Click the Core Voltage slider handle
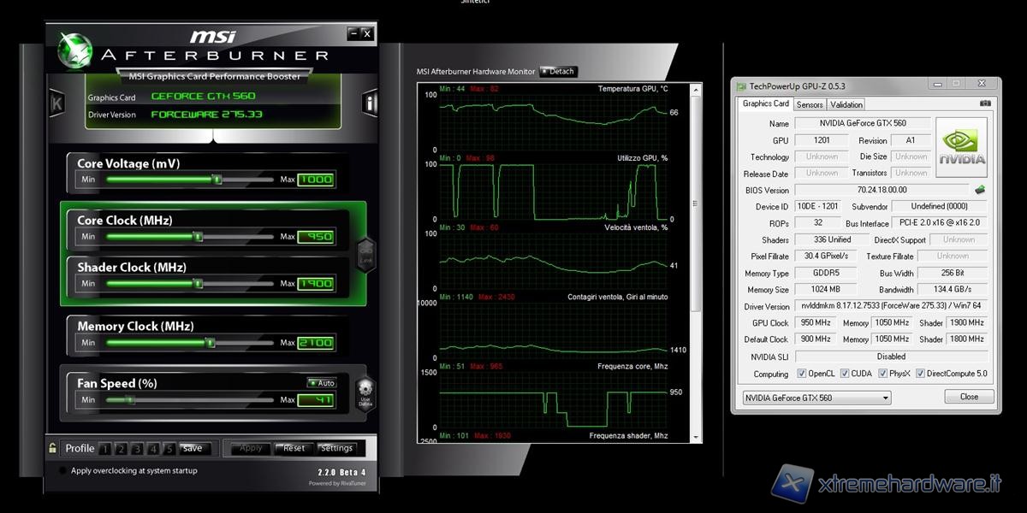This screenshot has width=1027, height=513. (x=217, y=180)
